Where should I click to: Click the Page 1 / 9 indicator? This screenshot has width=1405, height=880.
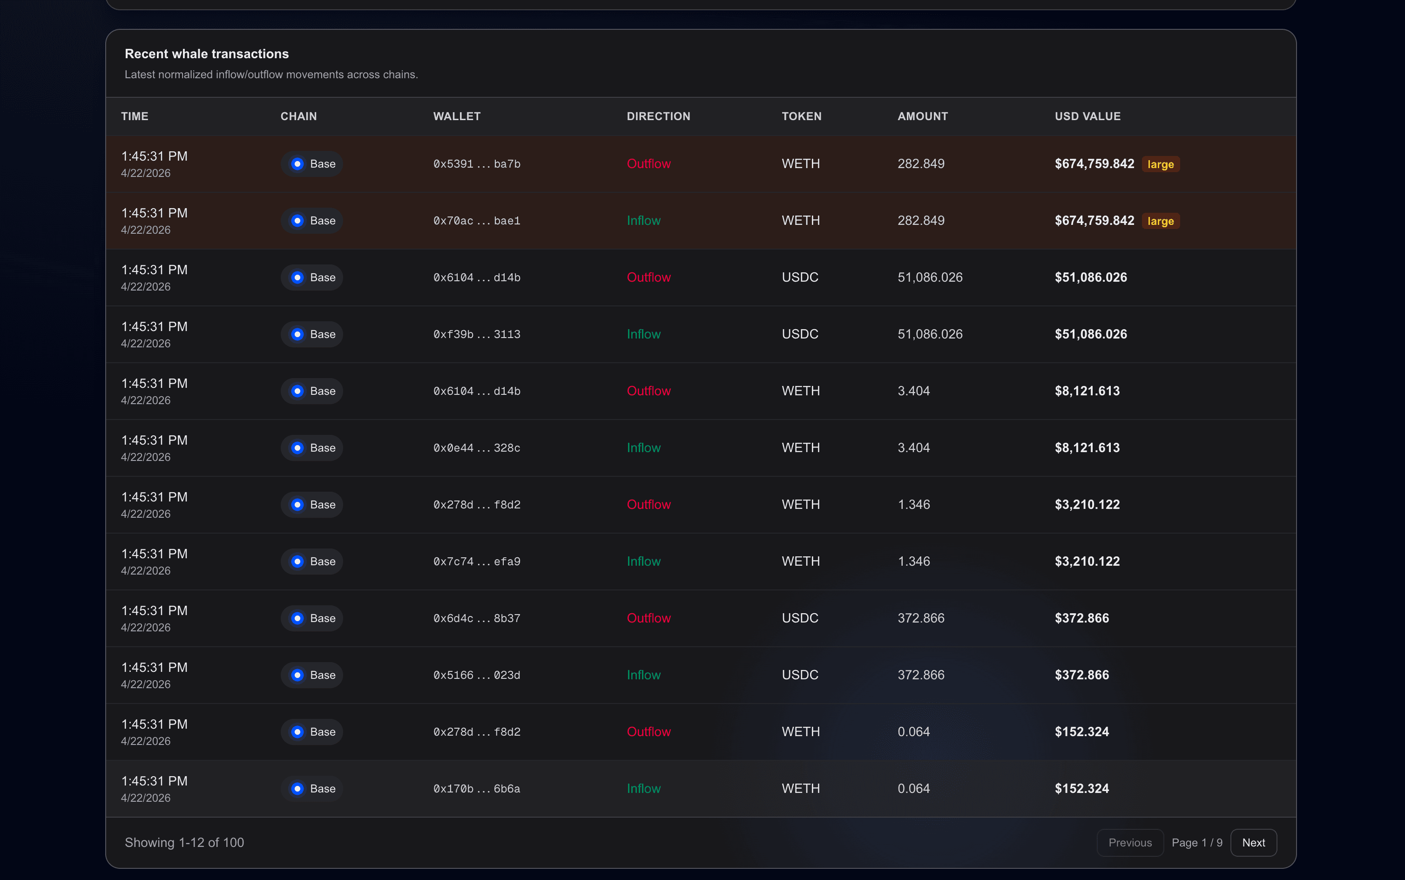pyautogui.click(x=1197, y=842)
